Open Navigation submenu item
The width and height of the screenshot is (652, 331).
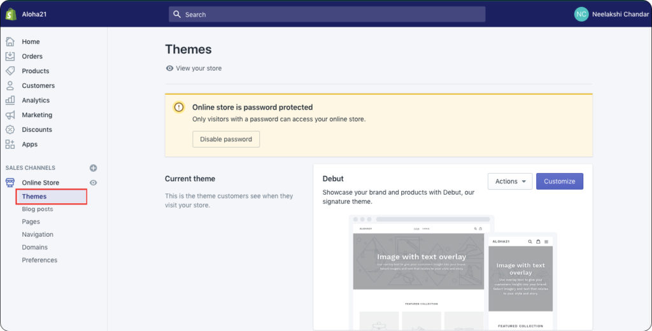point(38,234)
